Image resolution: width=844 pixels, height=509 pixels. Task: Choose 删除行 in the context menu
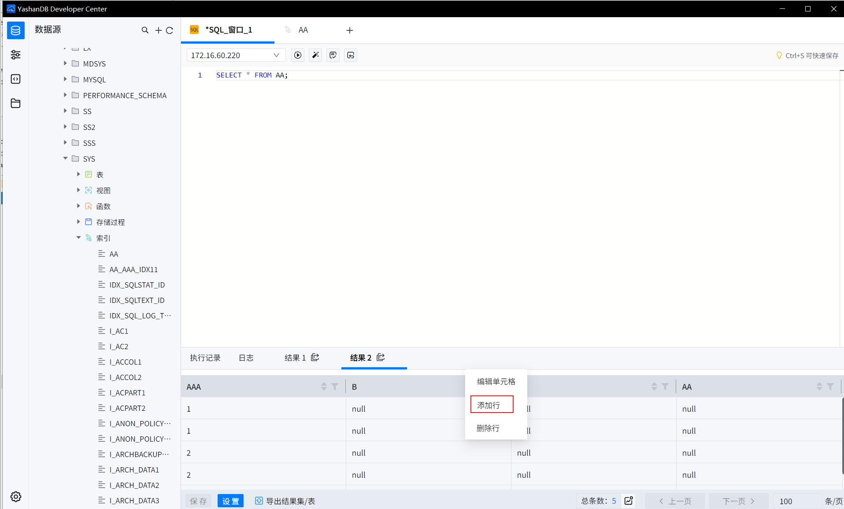[x=488, y=428]
